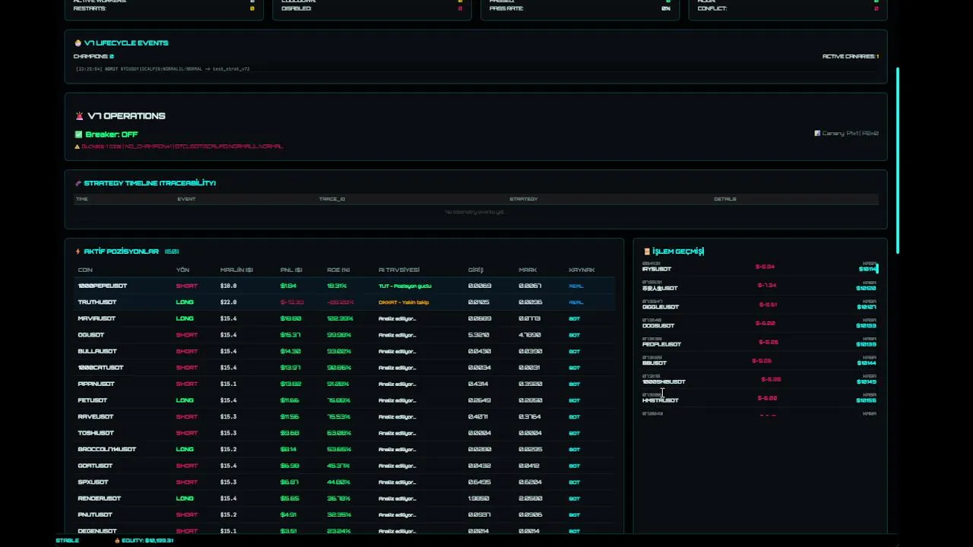973x547 pixels.
Task: Click the AI Tavsiyesi column header
Action: [x=399, y=270]
